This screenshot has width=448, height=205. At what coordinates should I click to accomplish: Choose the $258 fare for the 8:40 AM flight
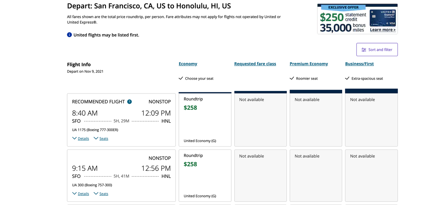point(205,119)
